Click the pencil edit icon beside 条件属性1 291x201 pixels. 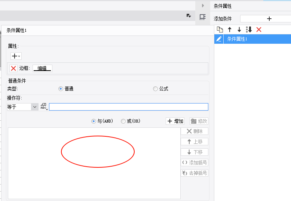219,39
